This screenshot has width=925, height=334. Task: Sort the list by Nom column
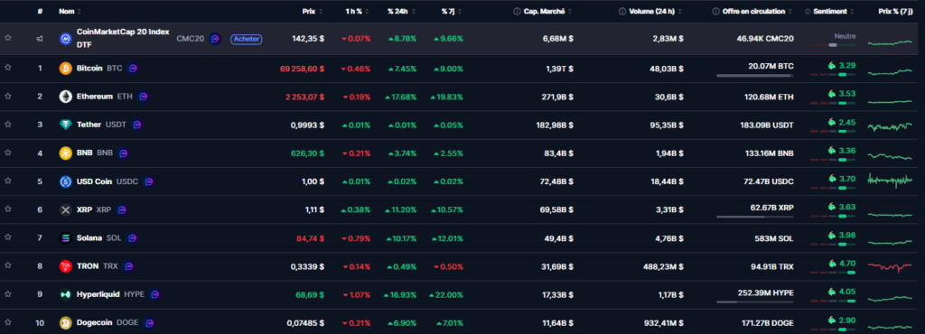pyautogui.click(x=70, y=11)
